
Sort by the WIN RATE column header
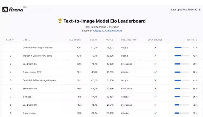pos(192,40)
